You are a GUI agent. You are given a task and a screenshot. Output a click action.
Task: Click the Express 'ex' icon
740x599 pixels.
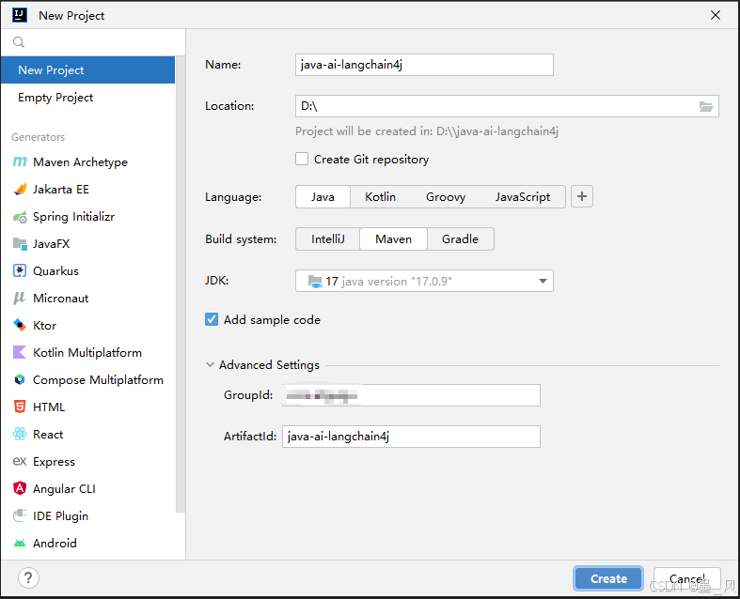[x=20, y=461]
